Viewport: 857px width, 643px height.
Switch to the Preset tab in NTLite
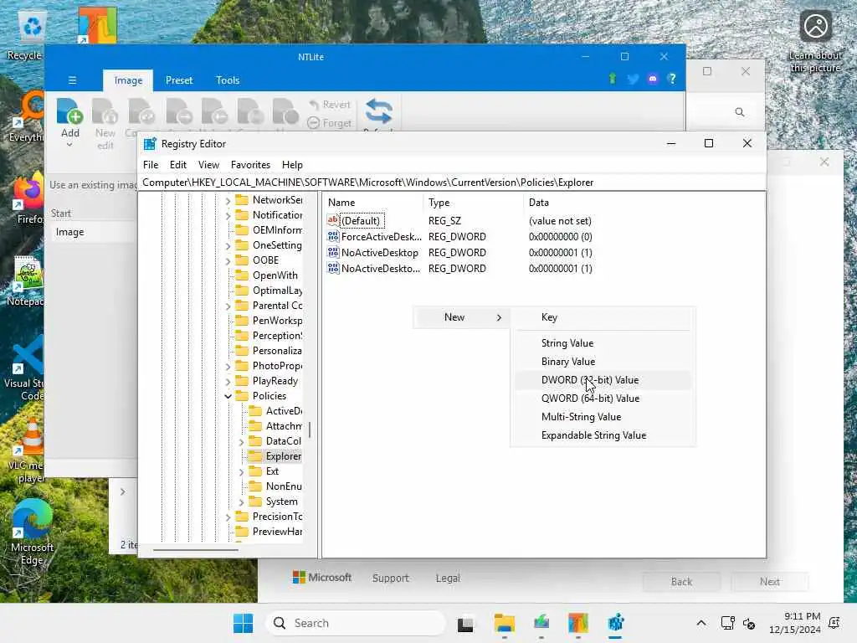[x=179, y=80]
